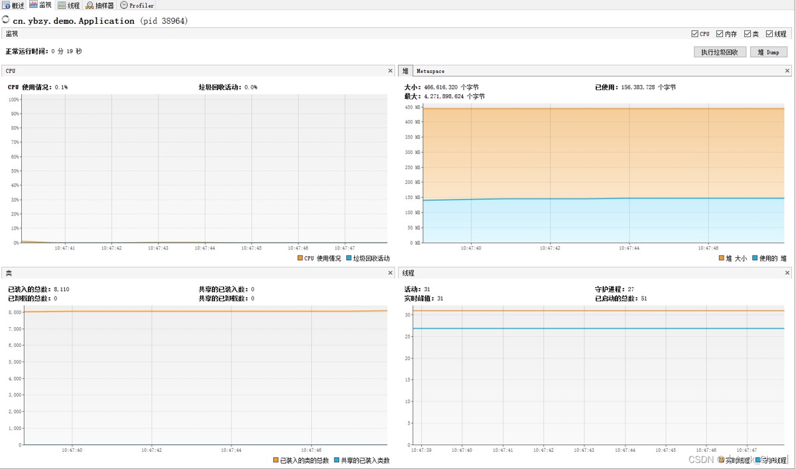Open the 概述 overview tab

(x=13, y=5)
